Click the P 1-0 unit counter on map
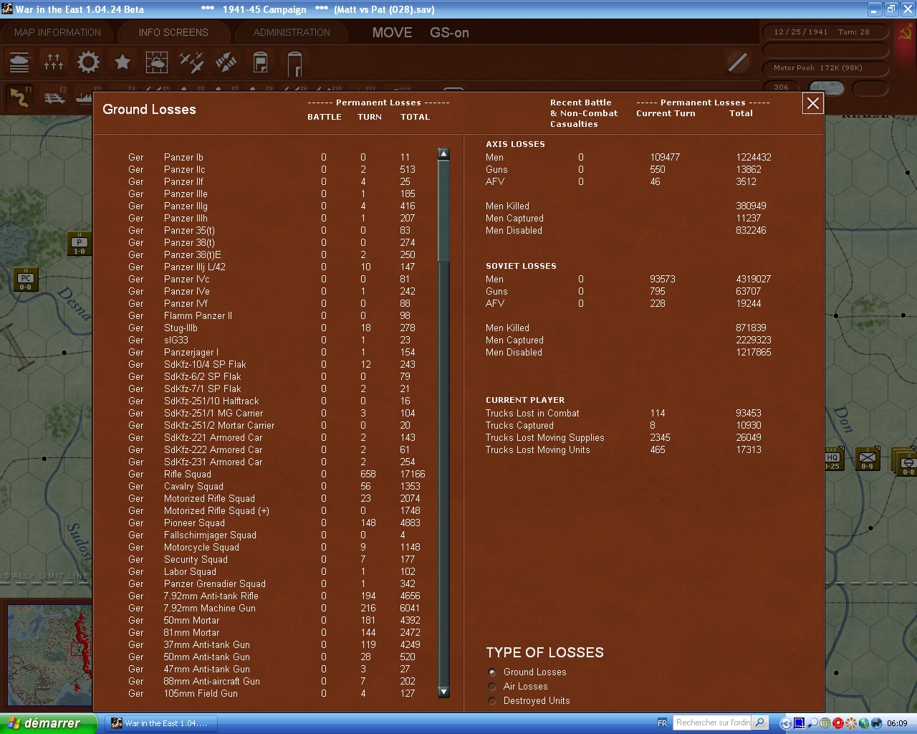The width and height of the screenshot is (917, 734). (79, 244)
